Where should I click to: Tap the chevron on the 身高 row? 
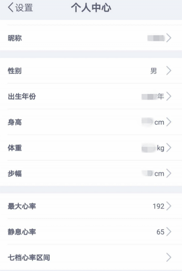[169, 122]
